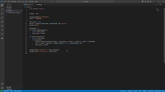The height and width of the screenshot is (92, 165).
Task: Expand the Outline section
Action: point(14,87)
